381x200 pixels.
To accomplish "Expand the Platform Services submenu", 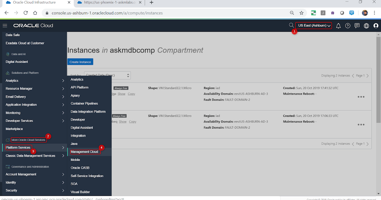I will (18, 147).
